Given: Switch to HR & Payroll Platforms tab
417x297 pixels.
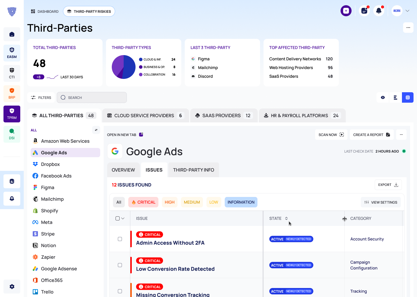Looking at the screenshot, I should click(302, 115).
